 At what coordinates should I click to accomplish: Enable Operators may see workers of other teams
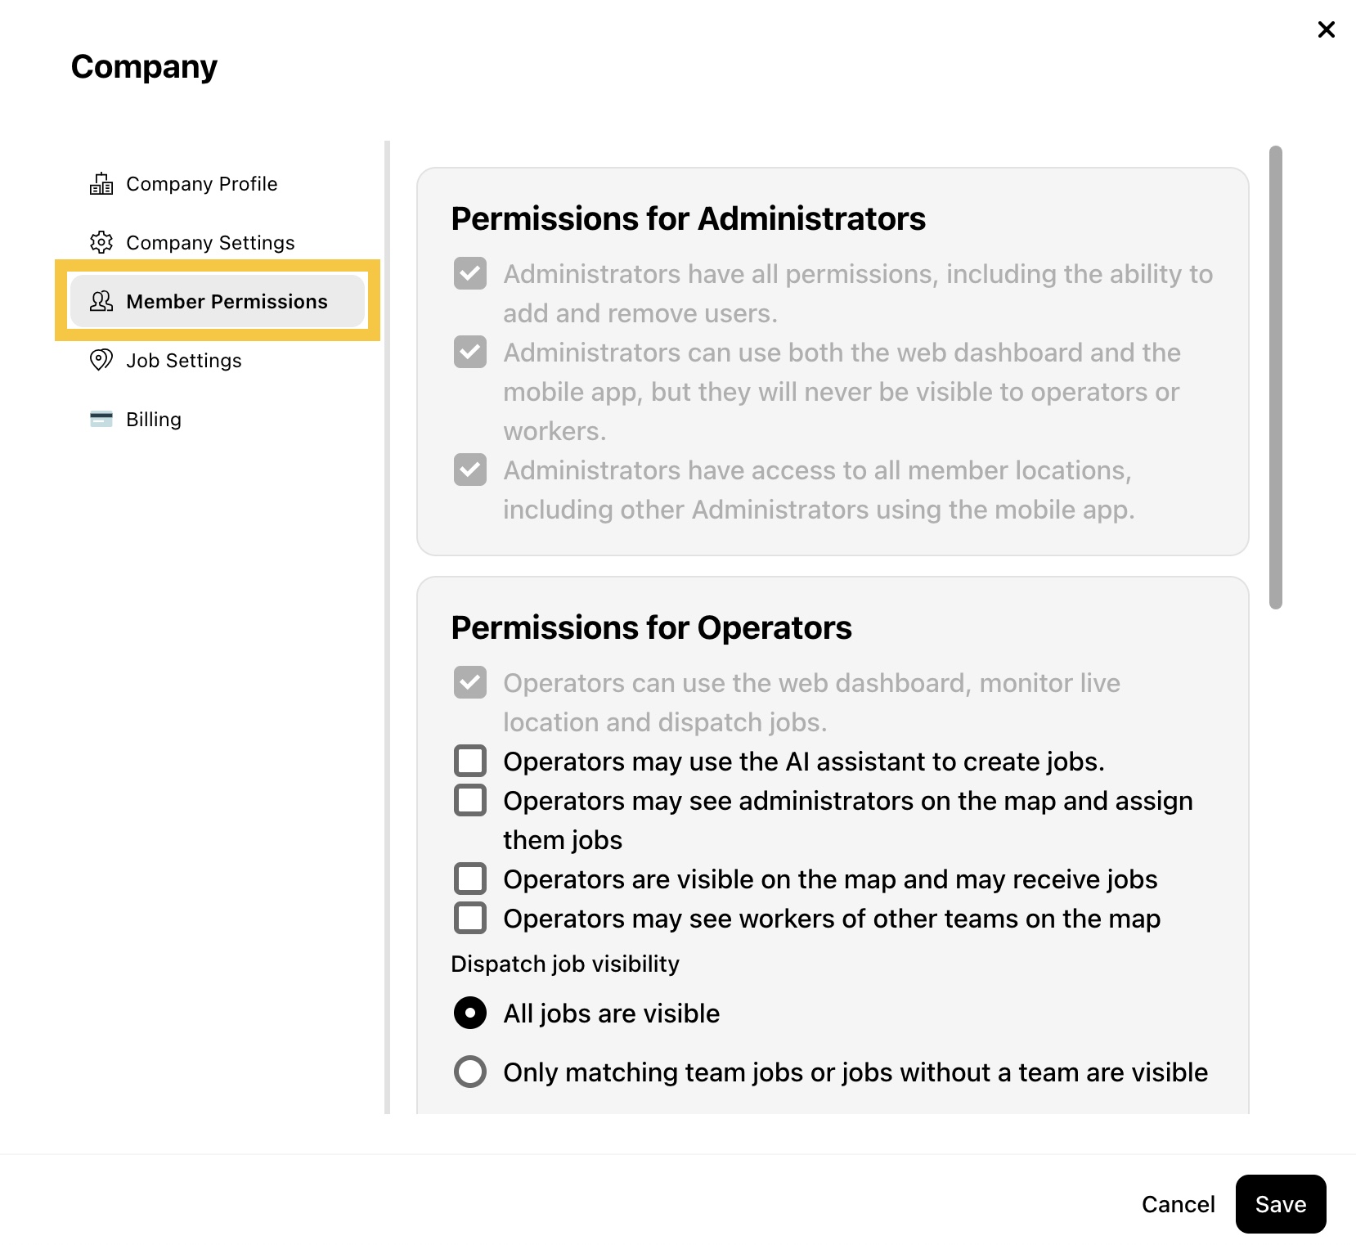[x=470, y=918]
